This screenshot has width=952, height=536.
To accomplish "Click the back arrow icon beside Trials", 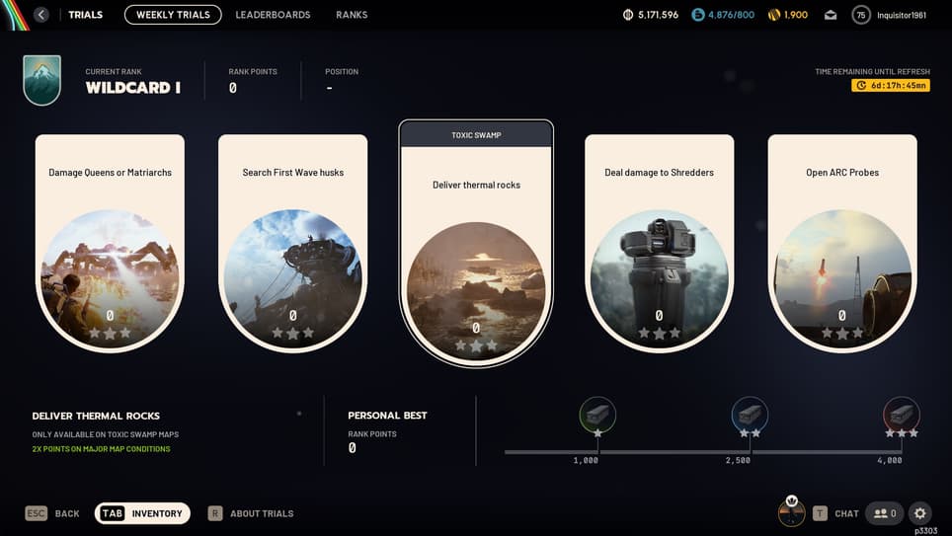I will (x=41, y=15).
